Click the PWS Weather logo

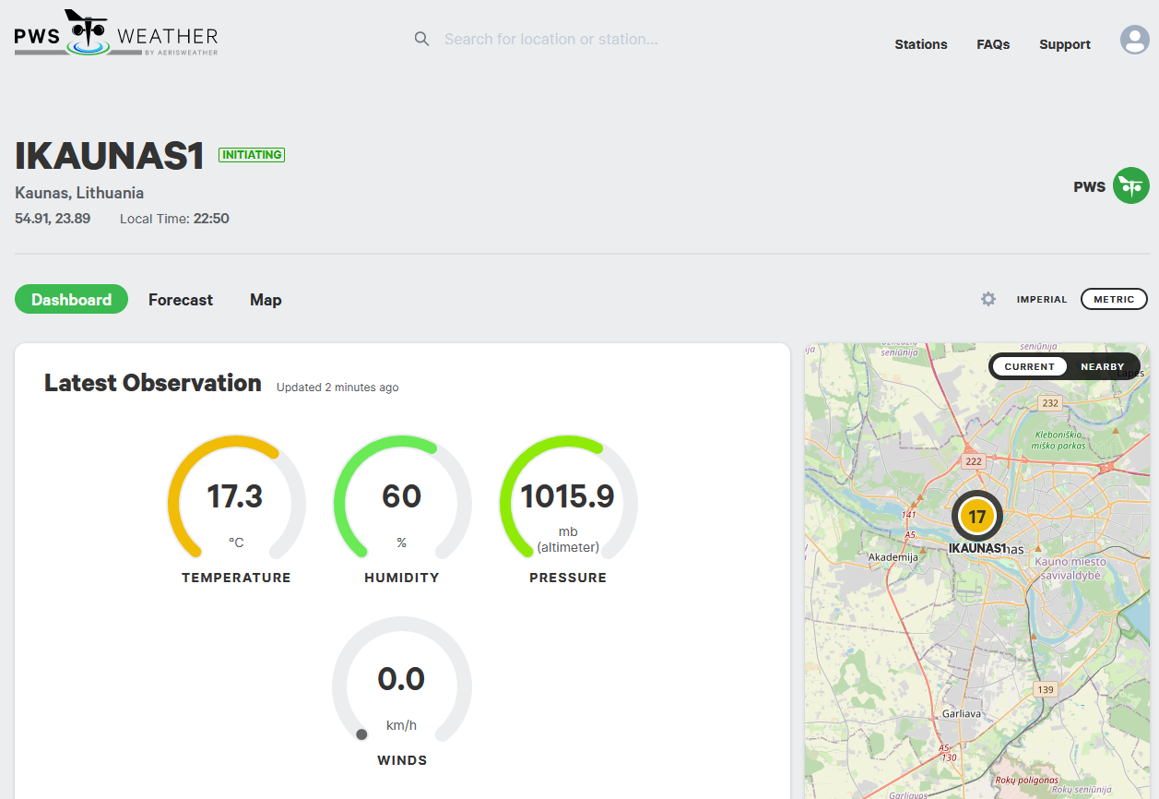pyautogui.click(x=116, y=34)
